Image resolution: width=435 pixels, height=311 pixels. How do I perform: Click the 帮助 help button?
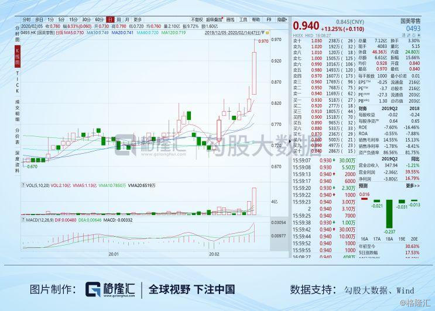[255, 19]
